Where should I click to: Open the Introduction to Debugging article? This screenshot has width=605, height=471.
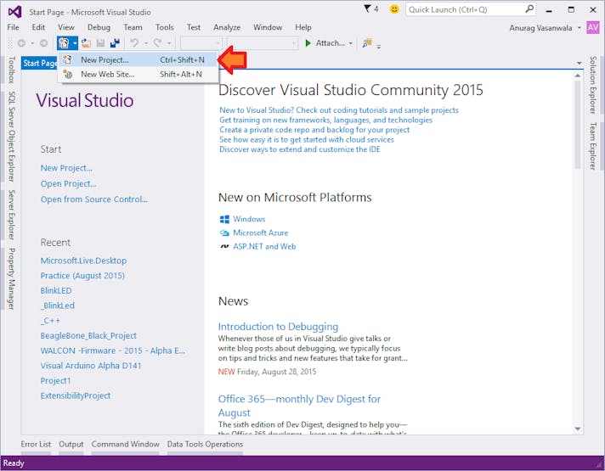click(x=278, y=327)
